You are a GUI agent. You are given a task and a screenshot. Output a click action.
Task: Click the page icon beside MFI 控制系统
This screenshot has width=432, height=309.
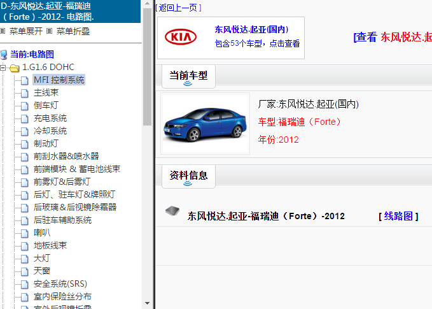[25, 80]
